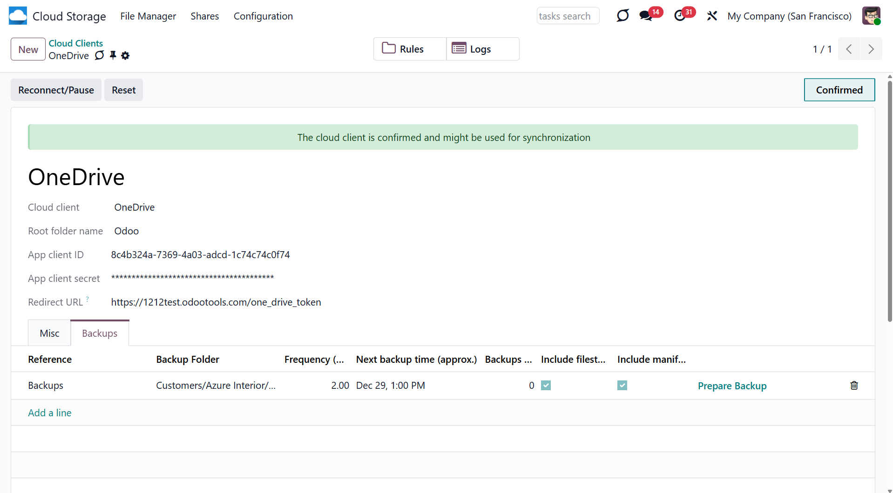Image resolution: width=893 pixels, height=493 pixels.
Task: Open My Company (San Francisco) company switcher
Action: click(789, 16)
